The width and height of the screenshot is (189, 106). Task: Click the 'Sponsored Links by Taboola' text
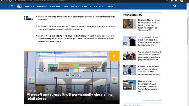[x=152, y=101]
